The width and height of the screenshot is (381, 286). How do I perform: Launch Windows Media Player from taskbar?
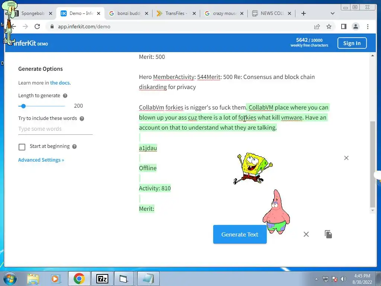pyautogui.click(x=55, y=279)
